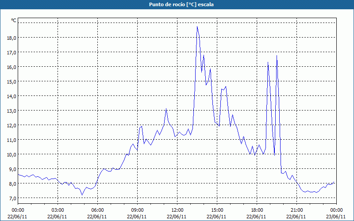The height and width of the screenshot is (221, 354).
Task: Click the 13,0 y-axis value
Action: [12, 111]
